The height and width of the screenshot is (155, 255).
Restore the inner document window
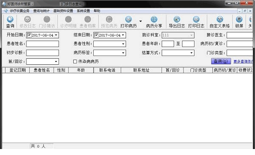click(x=245, y=11)
